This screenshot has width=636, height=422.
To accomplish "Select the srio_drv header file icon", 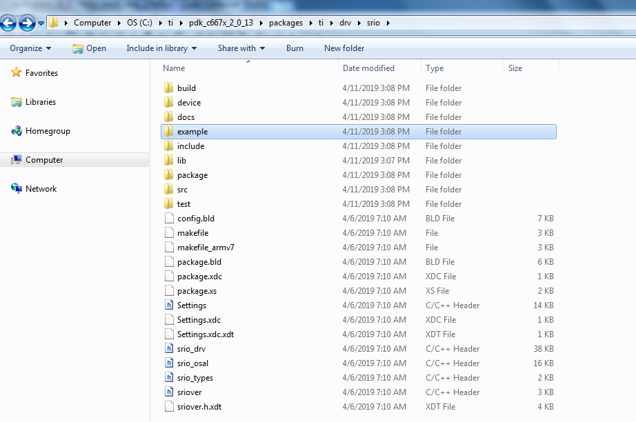I will click(x=169, y=349).
